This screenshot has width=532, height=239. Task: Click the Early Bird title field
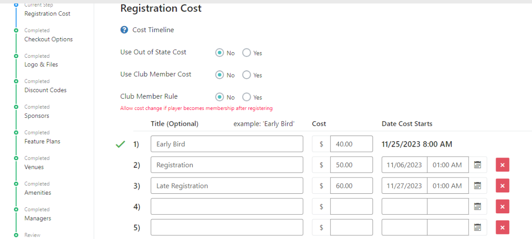pyautogui.click(x=227, y=144)
